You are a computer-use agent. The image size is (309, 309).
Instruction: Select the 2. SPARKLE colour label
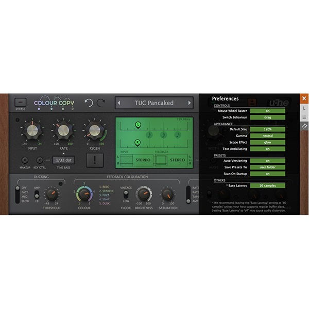(107, 191)
